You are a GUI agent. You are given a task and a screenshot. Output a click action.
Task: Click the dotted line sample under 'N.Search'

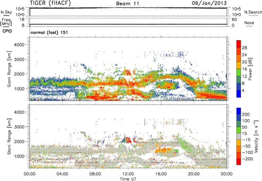253,16
